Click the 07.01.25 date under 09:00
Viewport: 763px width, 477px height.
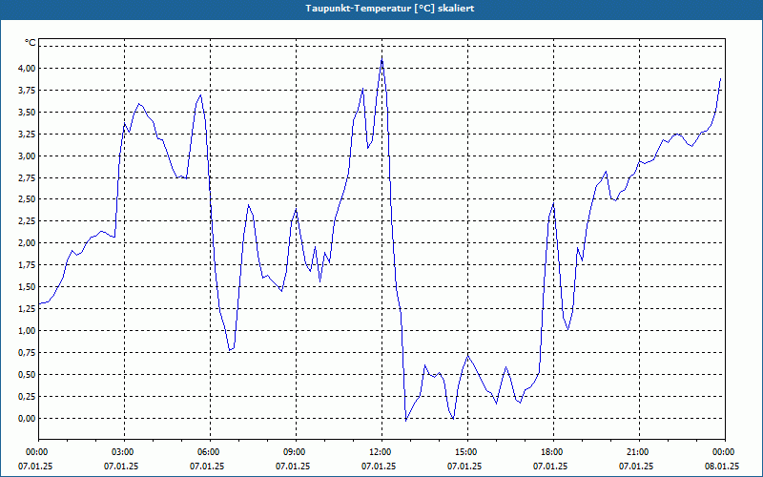pyautogui.click(x=293, y=467)
